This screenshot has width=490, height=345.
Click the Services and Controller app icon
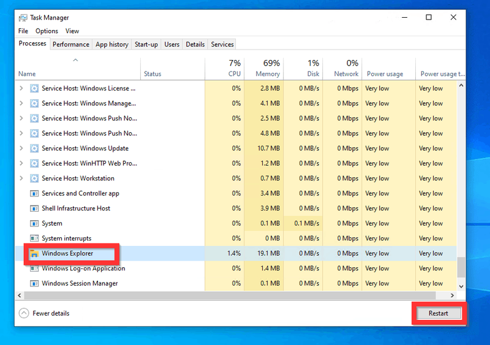point(34,193)
